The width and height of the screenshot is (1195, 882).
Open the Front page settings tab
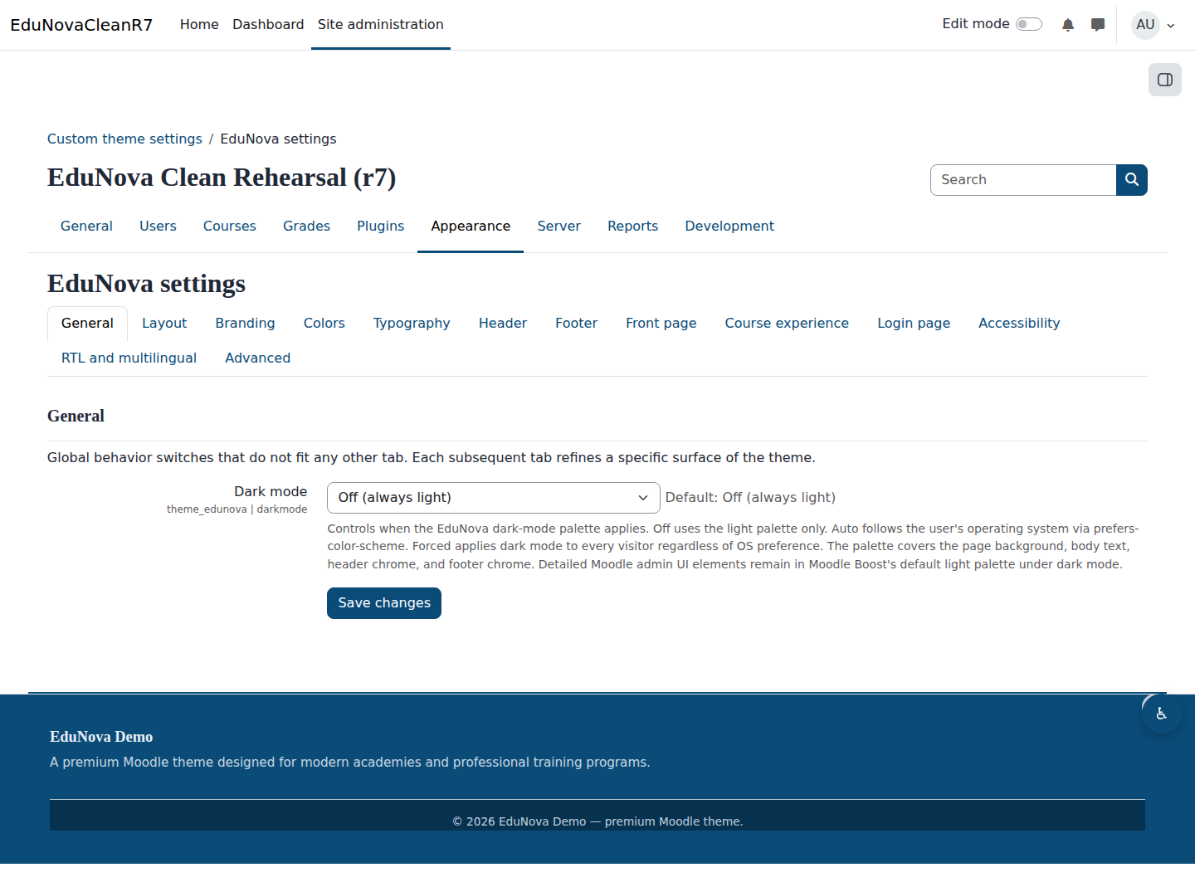661,324
